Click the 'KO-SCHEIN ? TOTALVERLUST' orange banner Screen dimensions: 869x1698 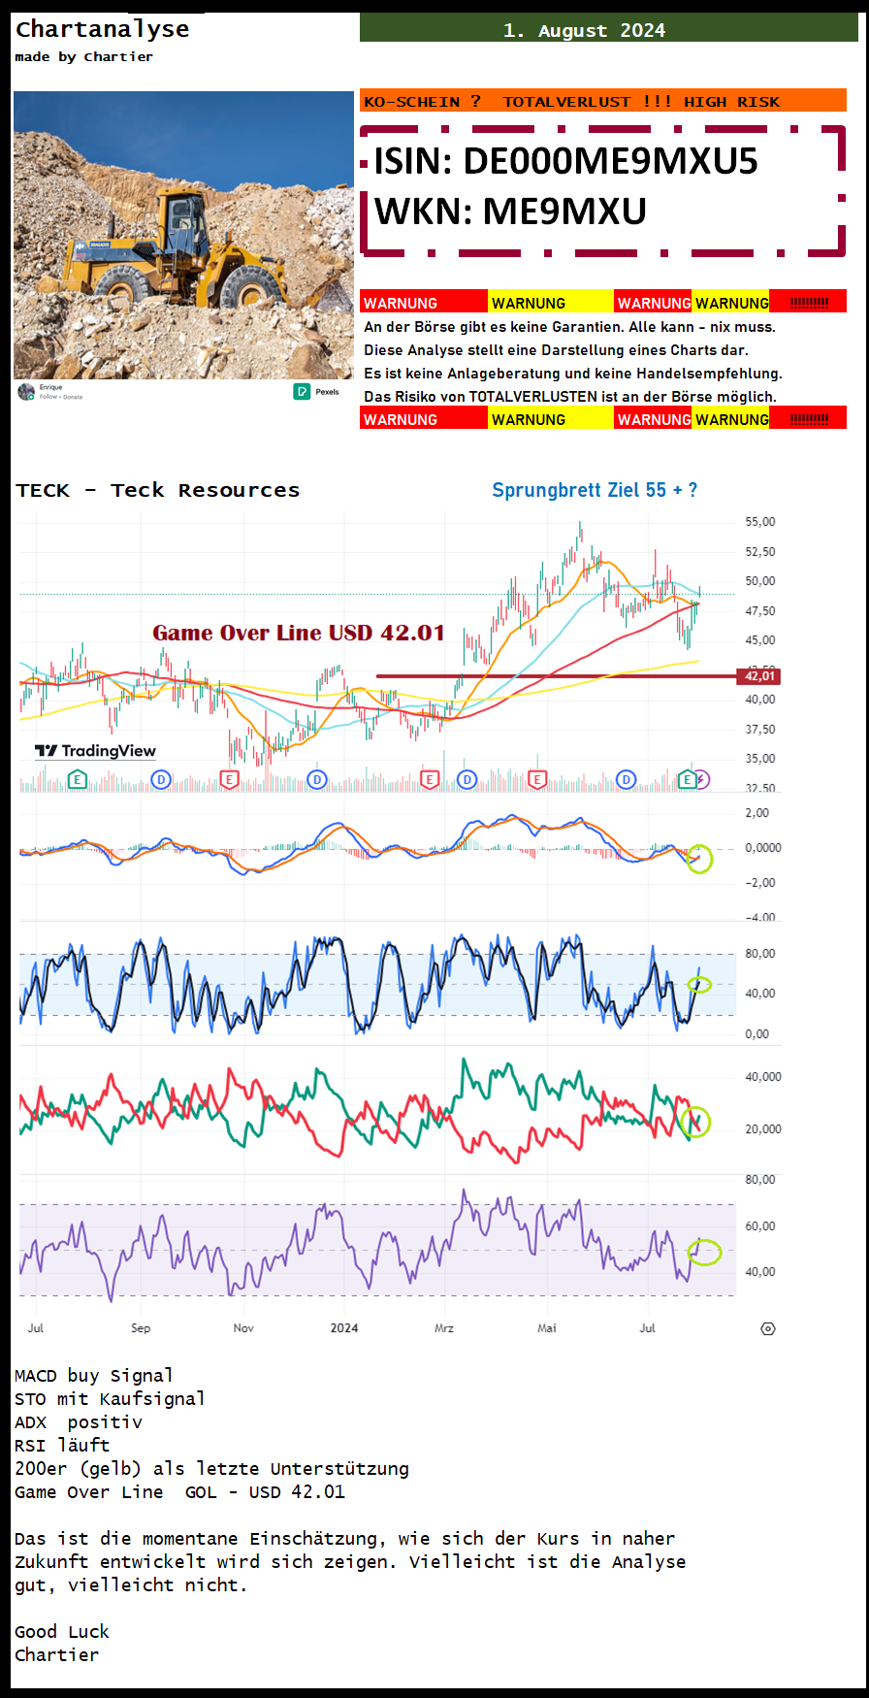(x=603, y=101)
